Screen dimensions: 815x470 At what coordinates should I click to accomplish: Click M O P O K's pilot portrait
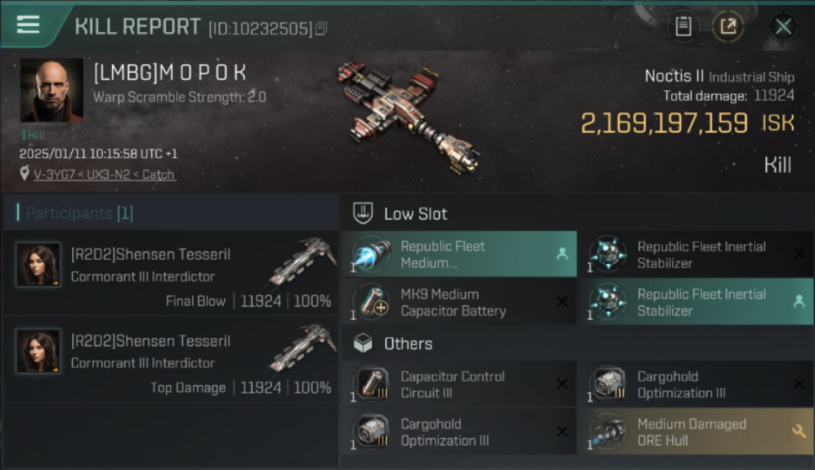coord(51,90)
